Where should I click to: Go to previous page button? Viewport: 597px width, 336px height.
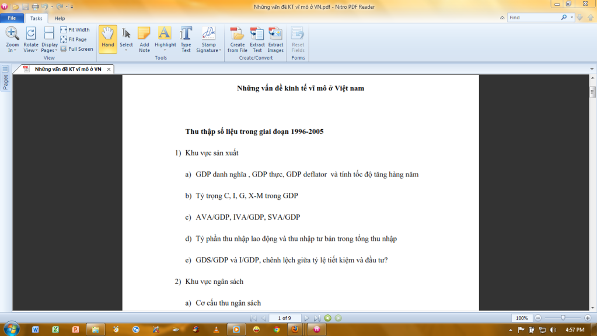263,318
